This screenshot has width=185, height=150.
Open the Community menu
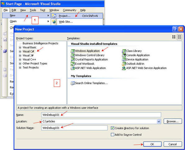(70, 10)
